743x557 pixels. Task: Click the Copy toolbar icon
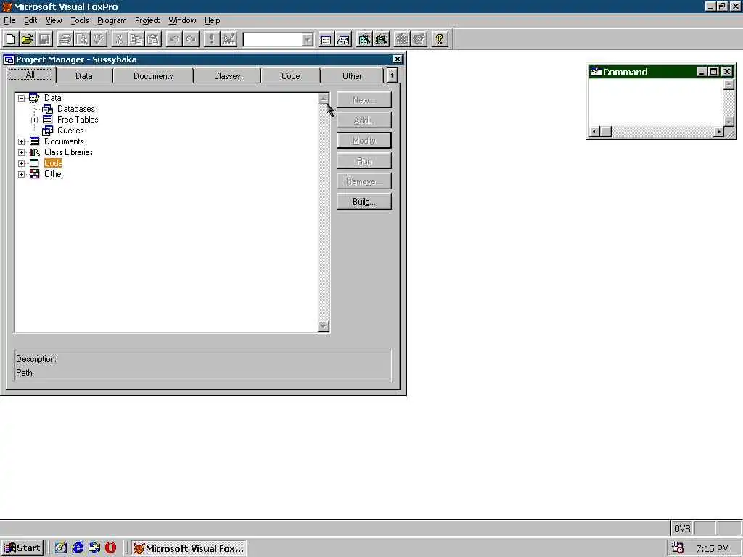pos(136,39)
